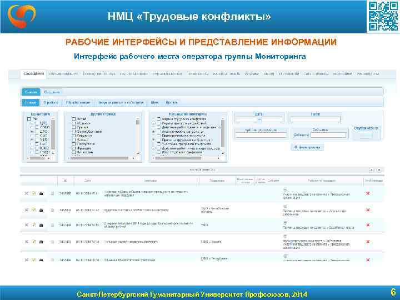Image resolution: width=400 pixels, height=300 pixels.
Task: Open document icon in Челябинская область row
Action: point(52,210)
